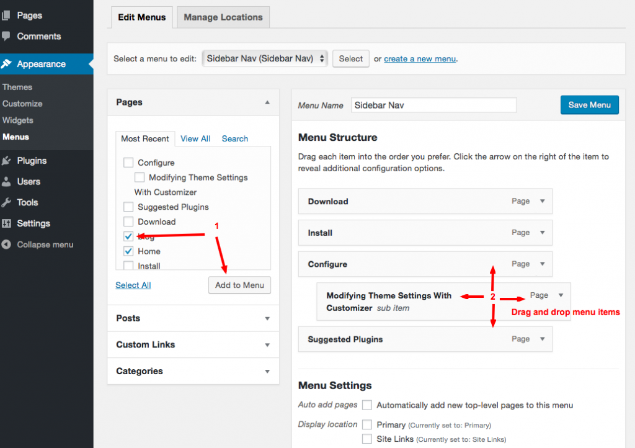Tick the Configure page checkbox
This screenshot has height=448, width=635.
point(128,163)
